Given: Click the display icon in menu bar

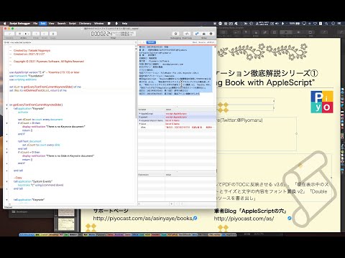Looking at the screenshot, I should coord(304,24).
